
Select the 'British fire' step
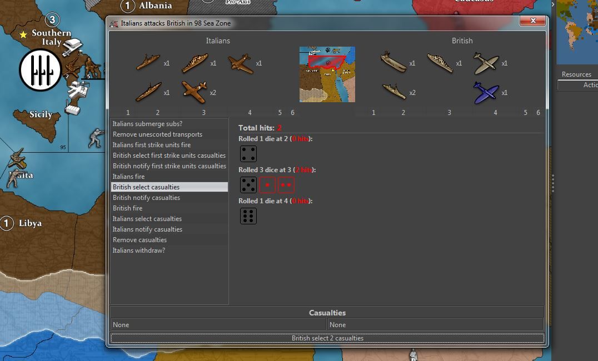[170, 208]
